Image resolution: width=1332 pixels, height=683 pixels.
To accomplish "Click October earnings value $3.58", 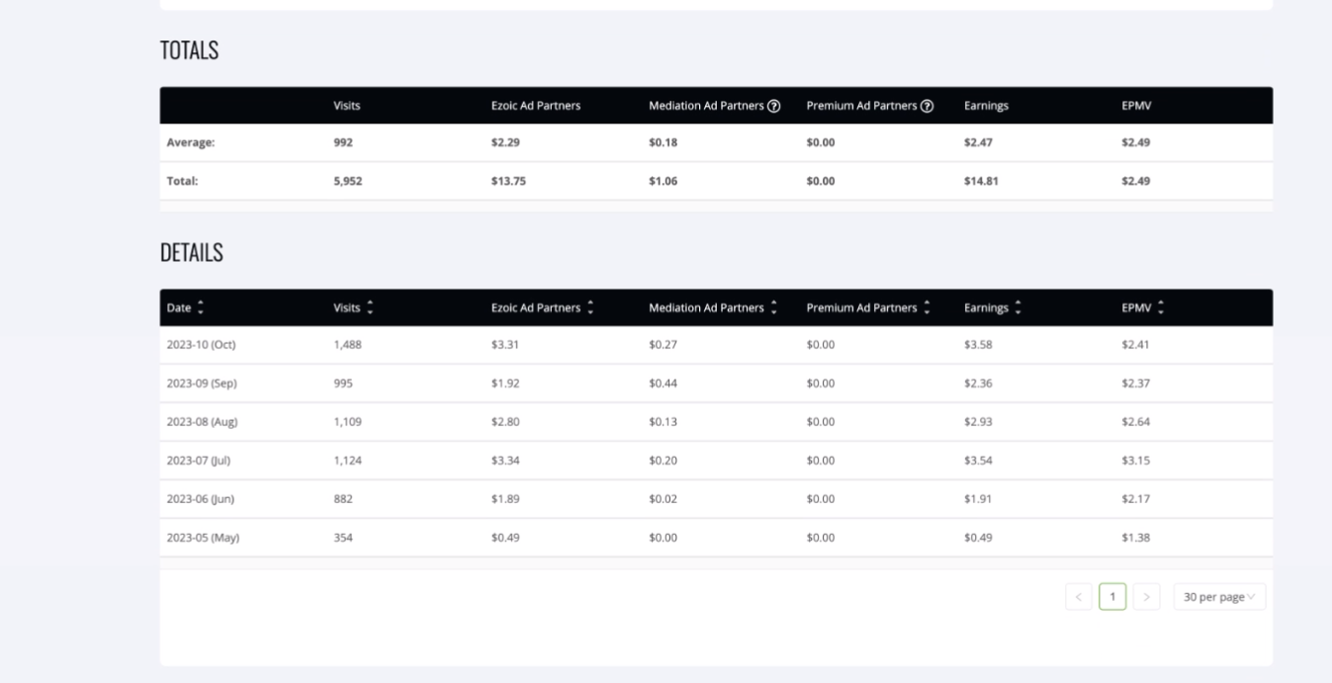I will pyautogui.click(x=978, y=345).
